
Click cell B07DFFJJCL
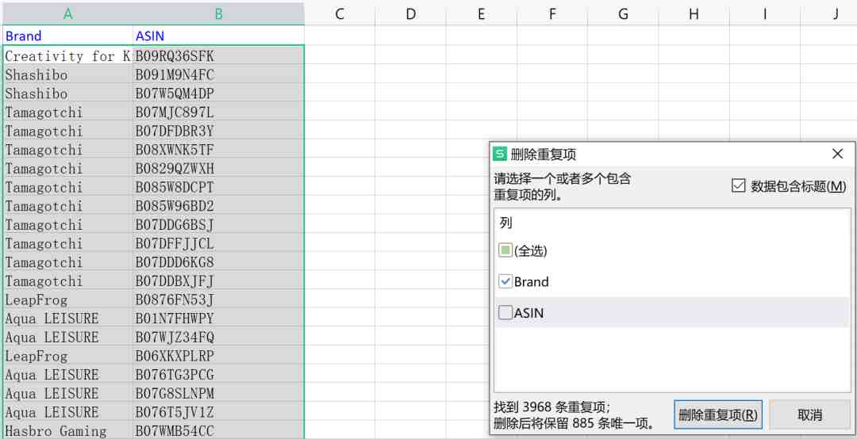(x=219, y=243)
